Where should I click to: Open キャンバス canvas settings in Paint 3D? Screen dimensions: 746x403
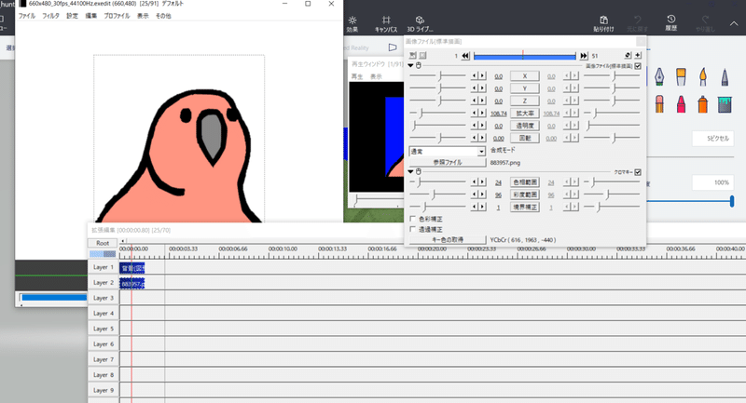(386, 24)
